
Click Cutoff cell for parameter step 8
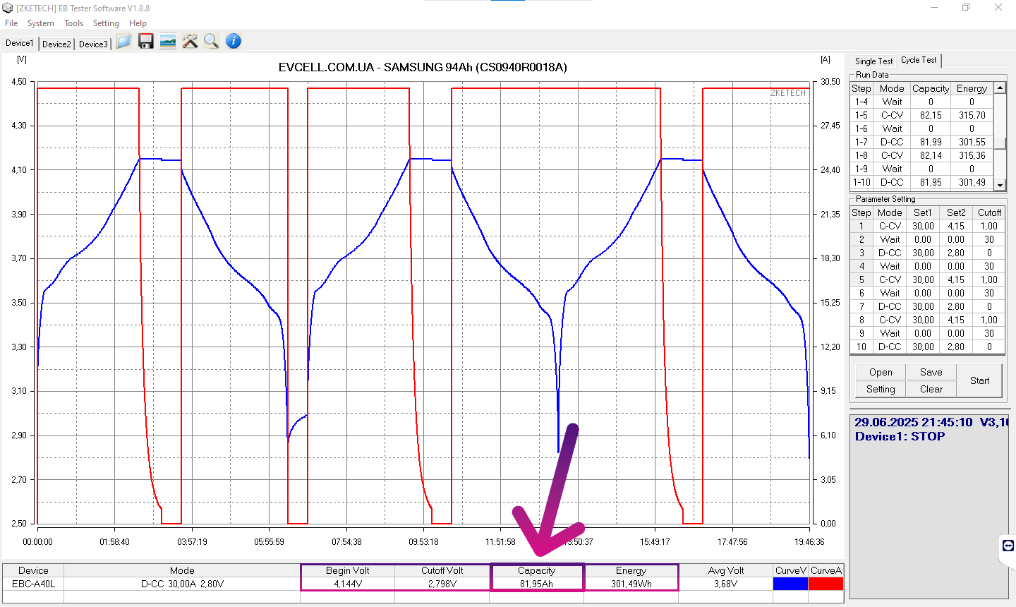click(989, 320)
